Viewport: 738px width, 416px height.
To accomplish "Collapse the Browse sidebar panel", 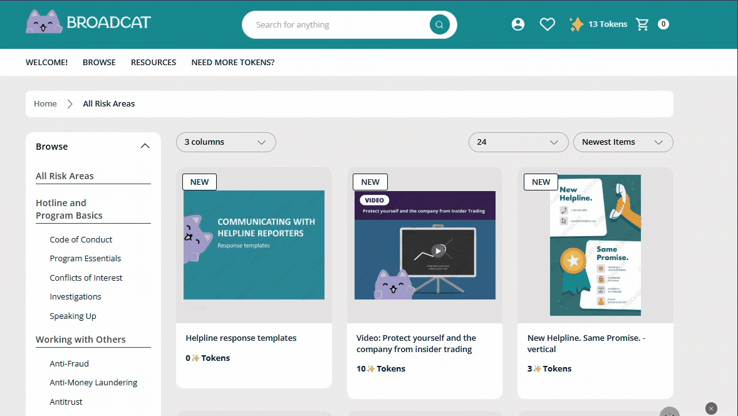I will pos(145,147).
